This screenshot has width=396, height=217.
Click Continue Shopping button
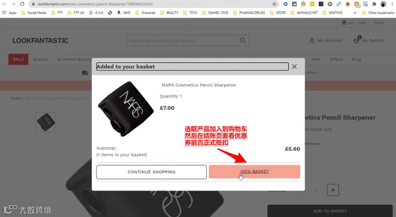click(x=151, y=172)
